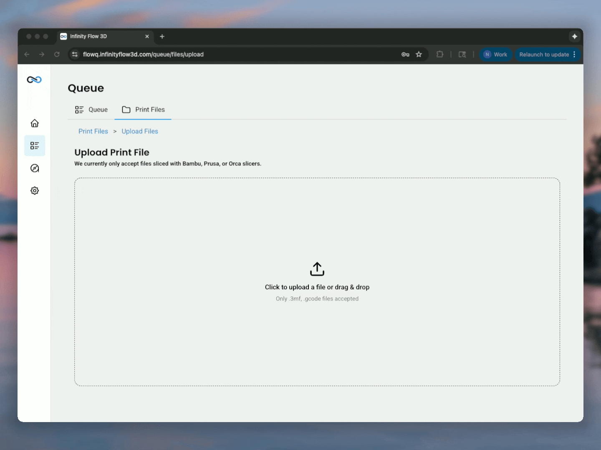
Task: Select the Queue list icon in sidebar
Action: pos(35,146)
